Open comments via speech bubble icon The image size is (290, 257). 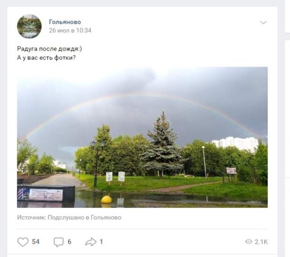tap(58, 242)
